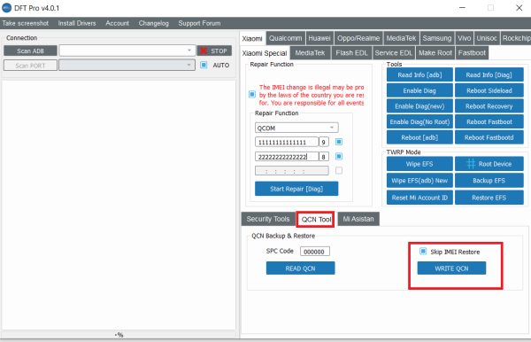Open the ADB device dropdown
Viewport: 531px width, 342px height.
[127, 51]
